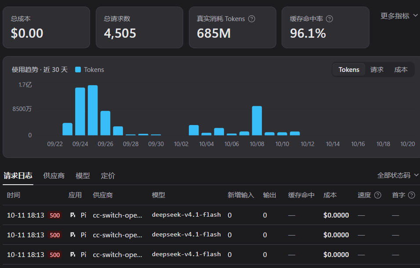Click the 总成本 card showing $0.00
Viewport: 420px width, 268px height.
pyautogui.click(x=46, y=28)
